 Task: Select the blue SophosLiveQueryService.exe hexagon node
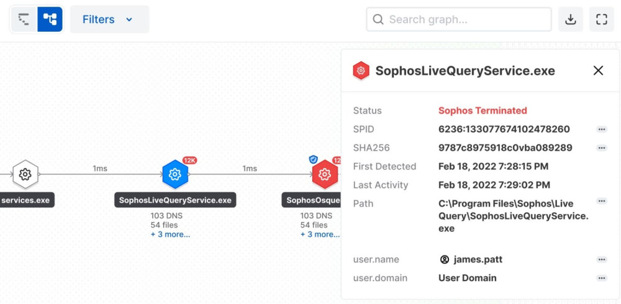tap(175, 174)
